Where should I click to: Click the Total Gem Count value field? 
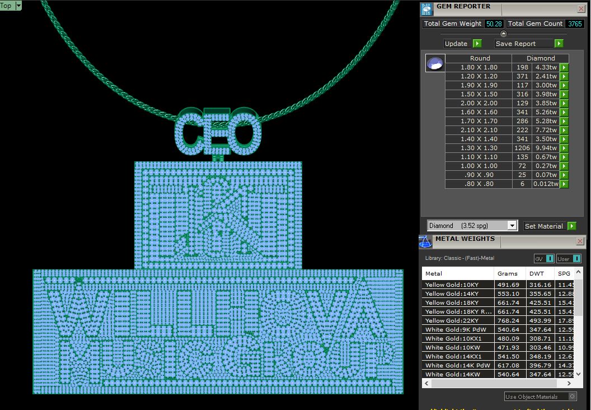(575, 24)
